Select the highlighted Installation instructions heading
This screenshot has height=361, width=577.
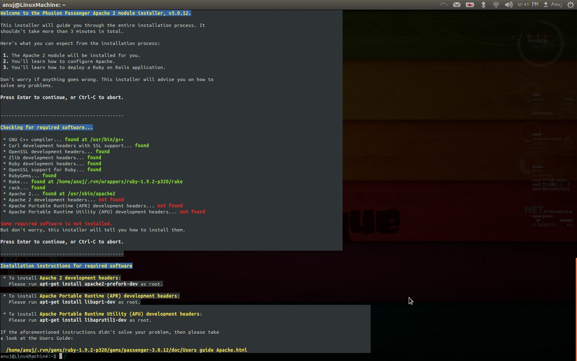point(67,266)
